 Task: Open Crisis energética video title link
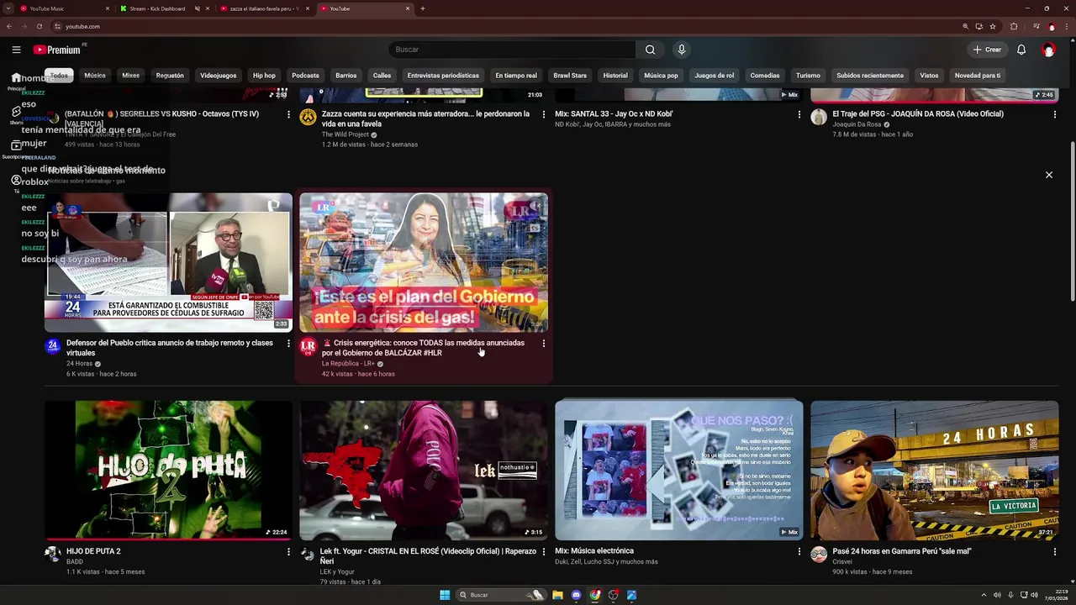tap(423, 348)
